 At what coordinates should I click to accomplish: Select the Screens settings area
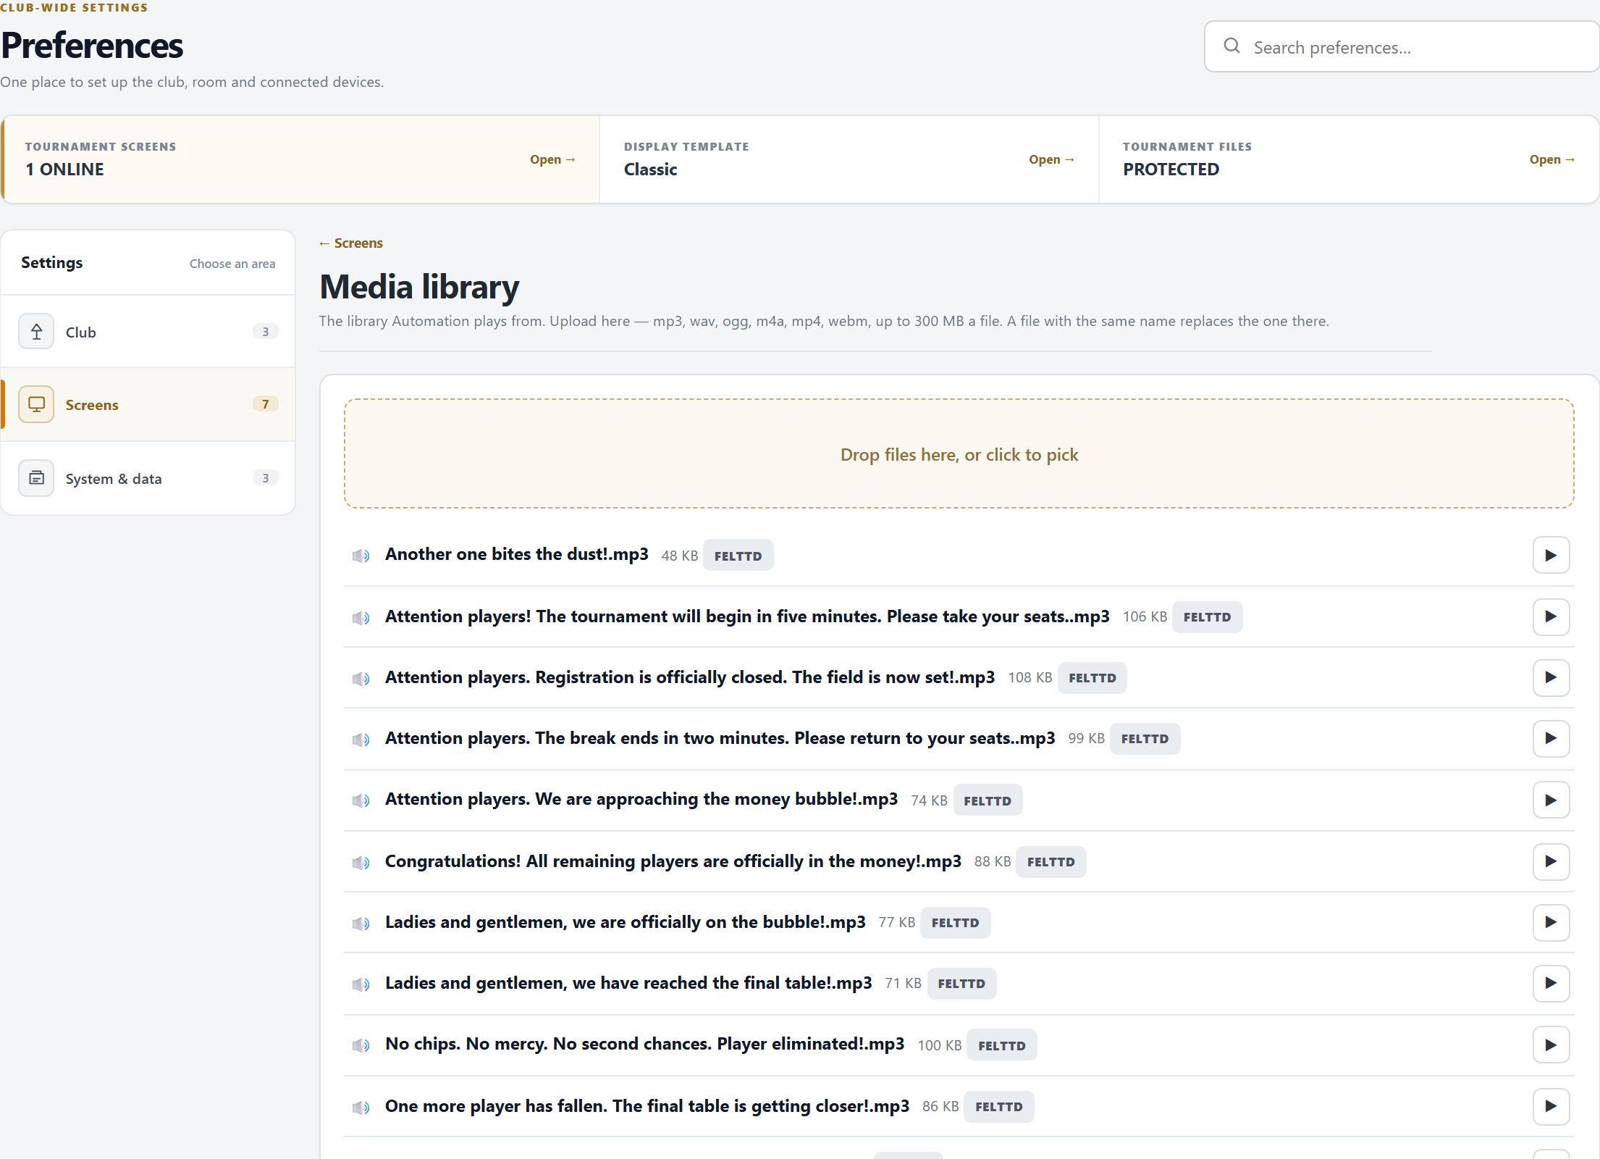click(148, 404)
